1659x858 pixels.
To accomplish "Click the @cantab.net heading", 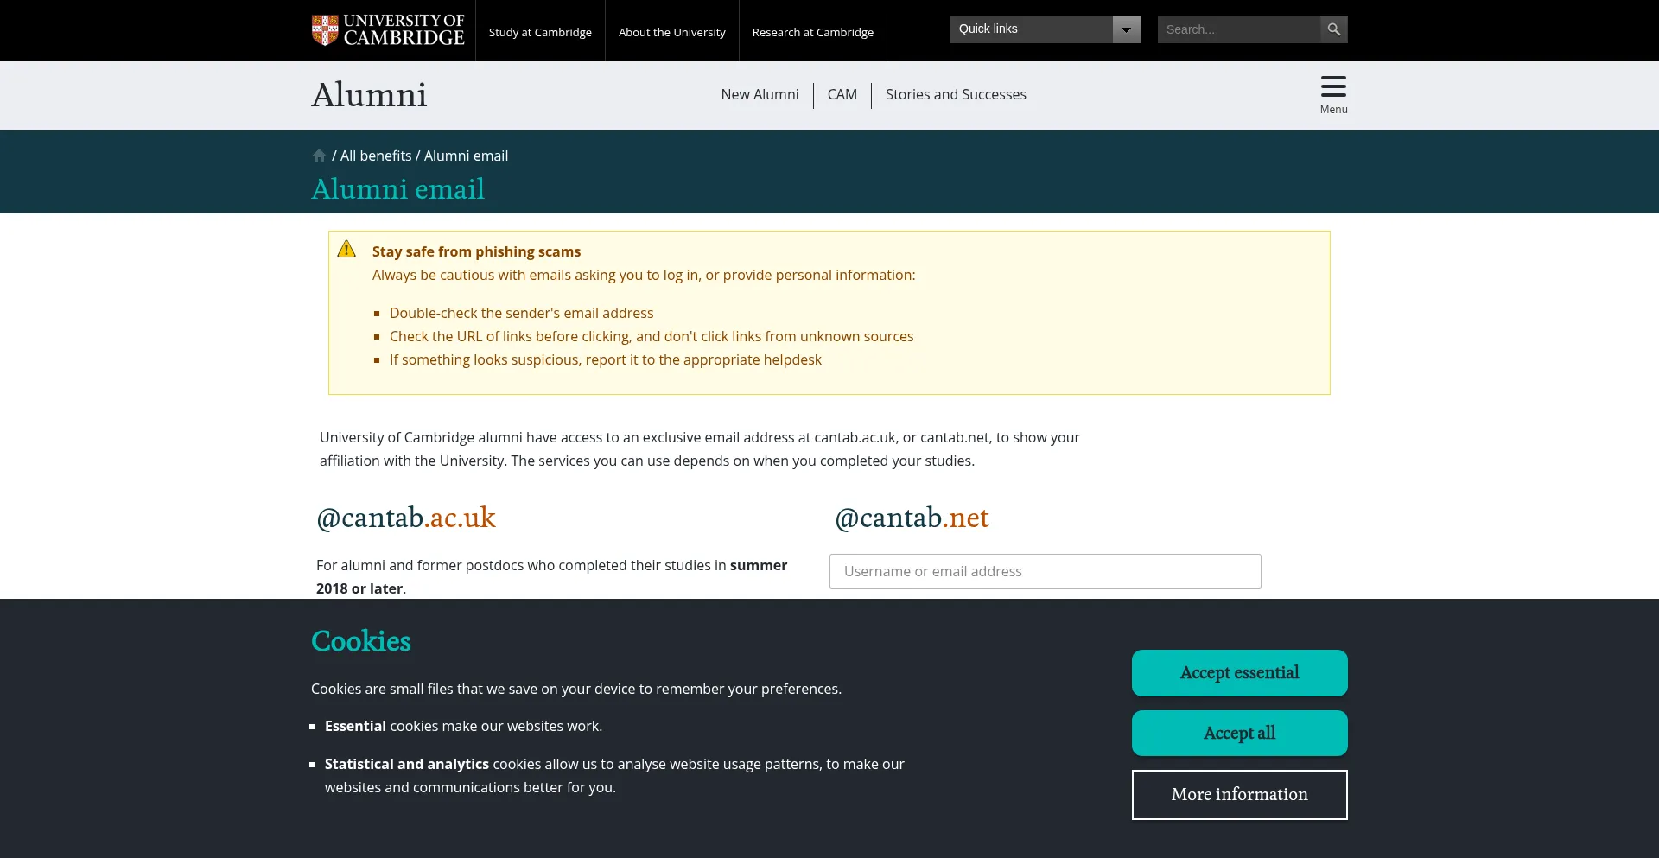I will (912, 518).
